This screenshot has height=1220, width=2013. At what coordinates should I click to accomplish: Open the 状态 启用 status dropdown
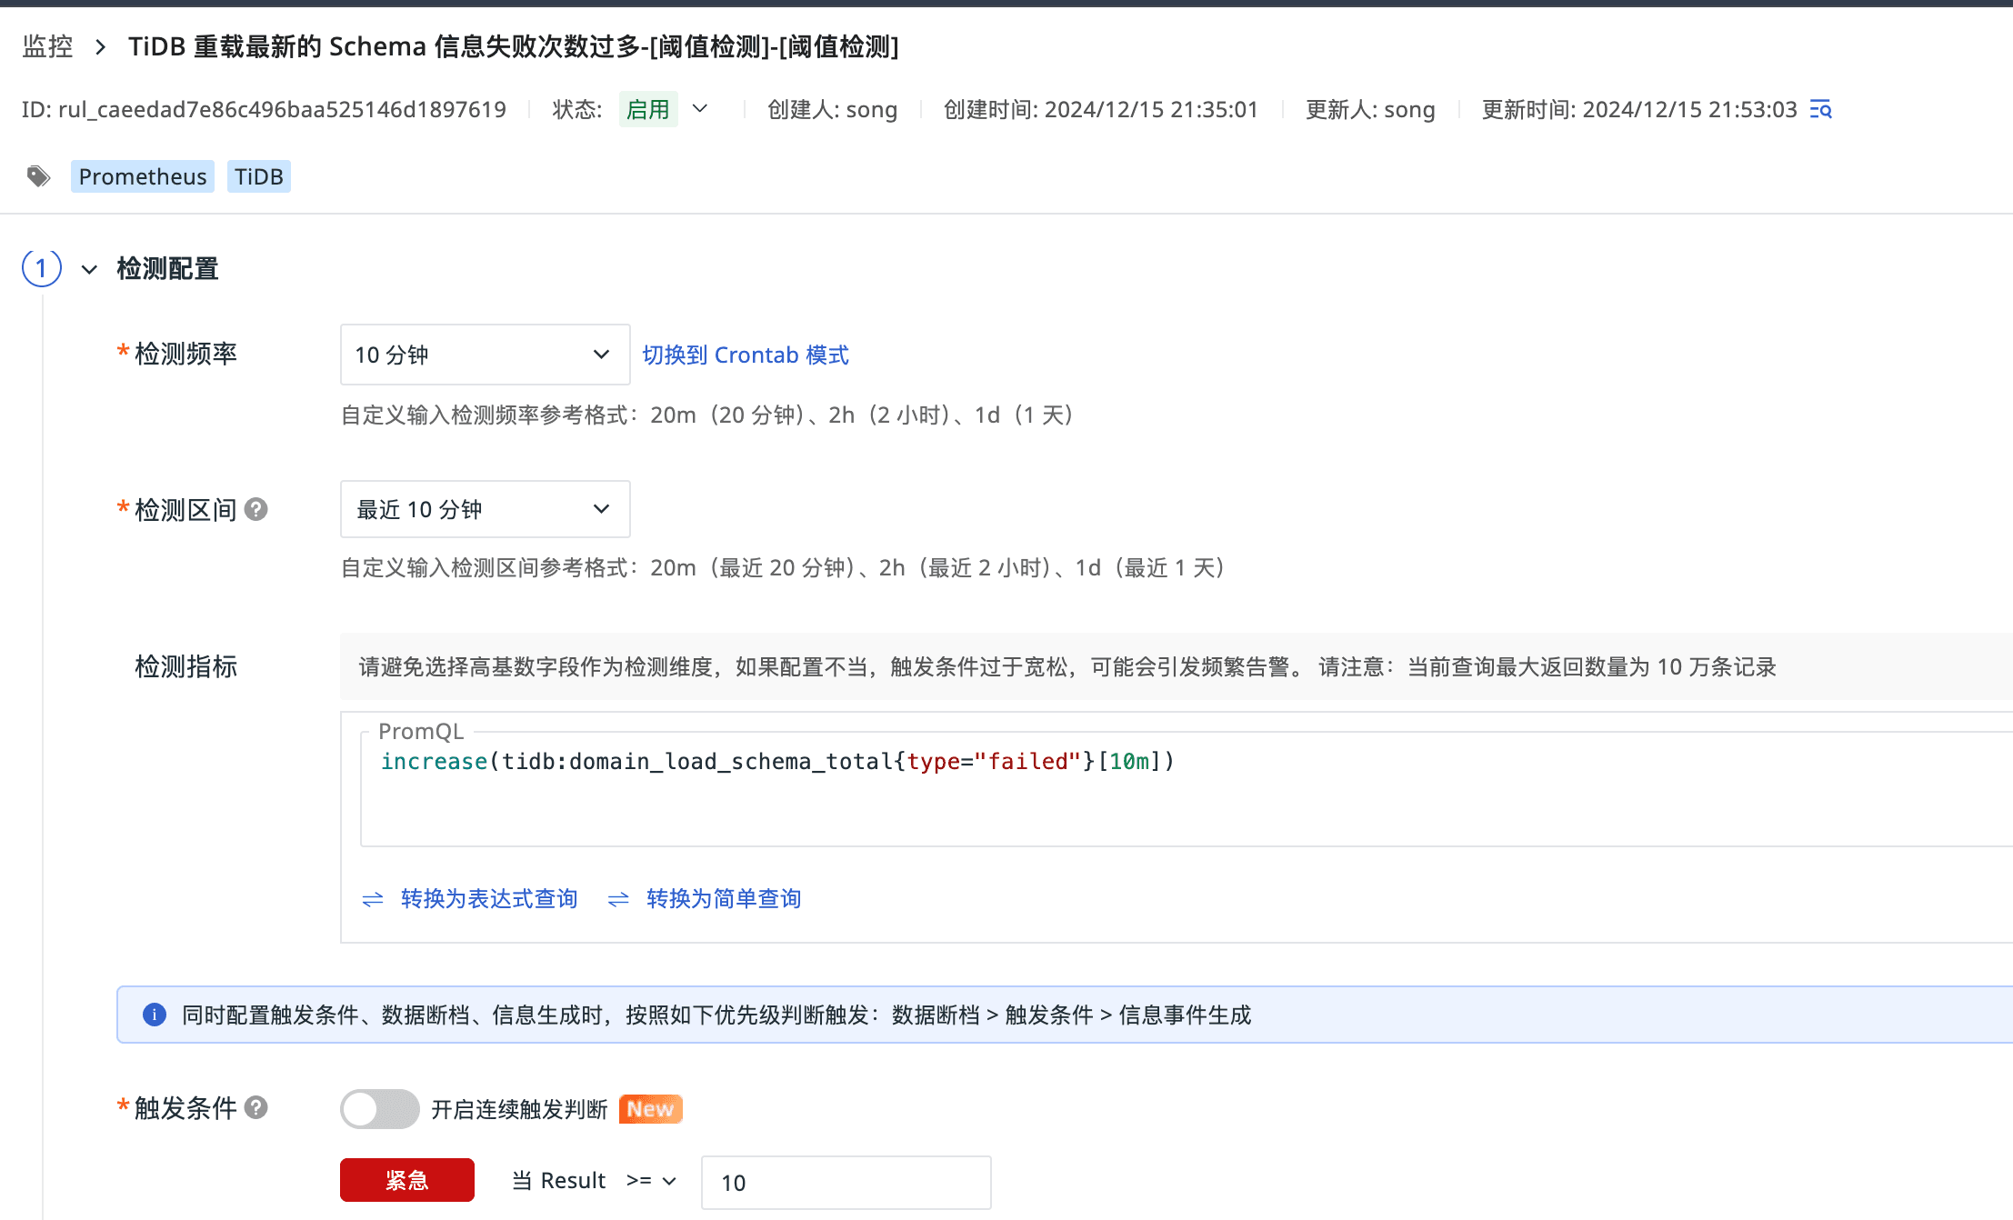[699, 109]
